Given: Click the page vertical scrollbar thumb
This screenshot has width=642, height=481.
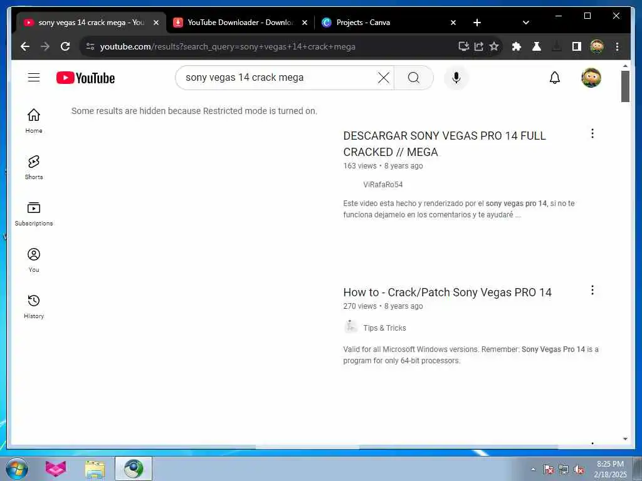Looking at the screenshot, I should [x=625, y=86].
